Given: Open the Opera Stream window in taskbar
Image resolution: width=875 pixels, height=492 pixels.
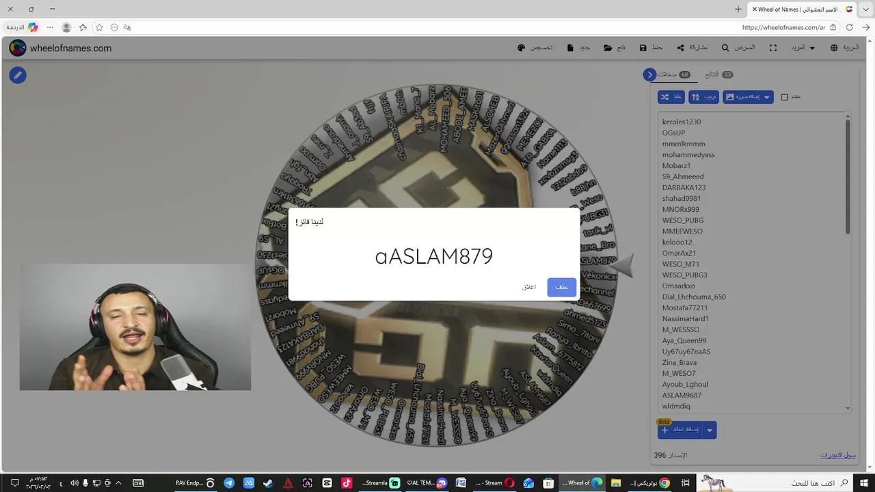Looking at the screenshot, I should pos(495,482).
